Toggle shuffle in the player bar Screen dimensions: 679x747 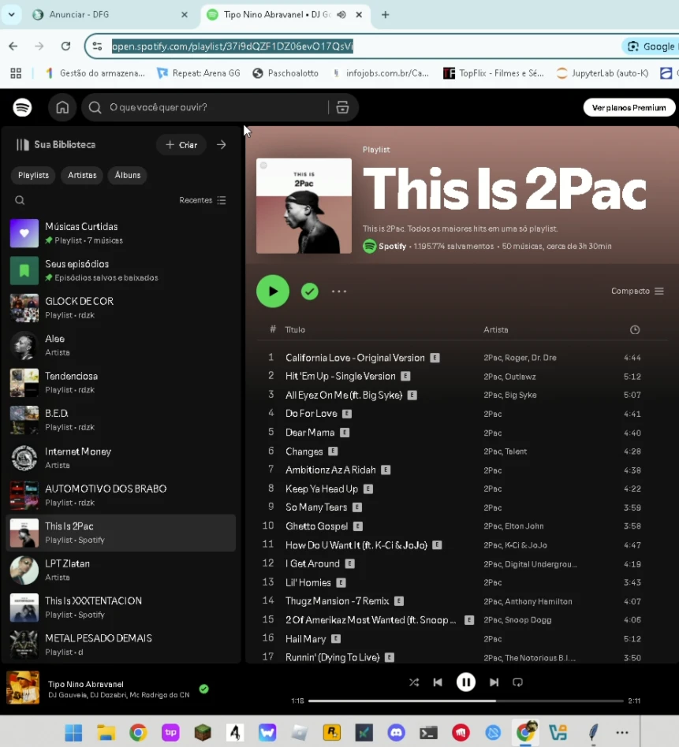(x=414, y=682)
